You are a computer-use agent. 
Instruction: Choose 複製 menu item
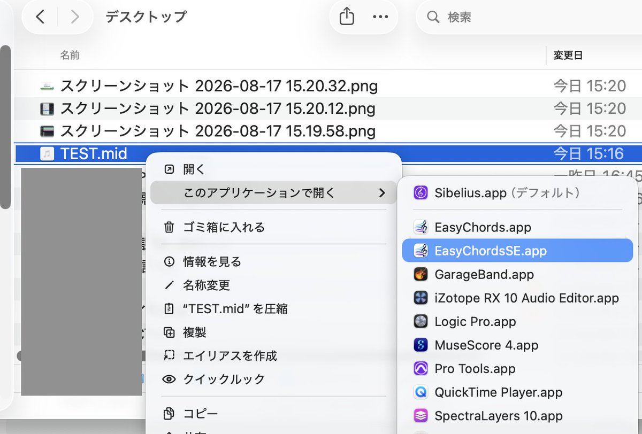pyautogui.click(x=273, y=332)
